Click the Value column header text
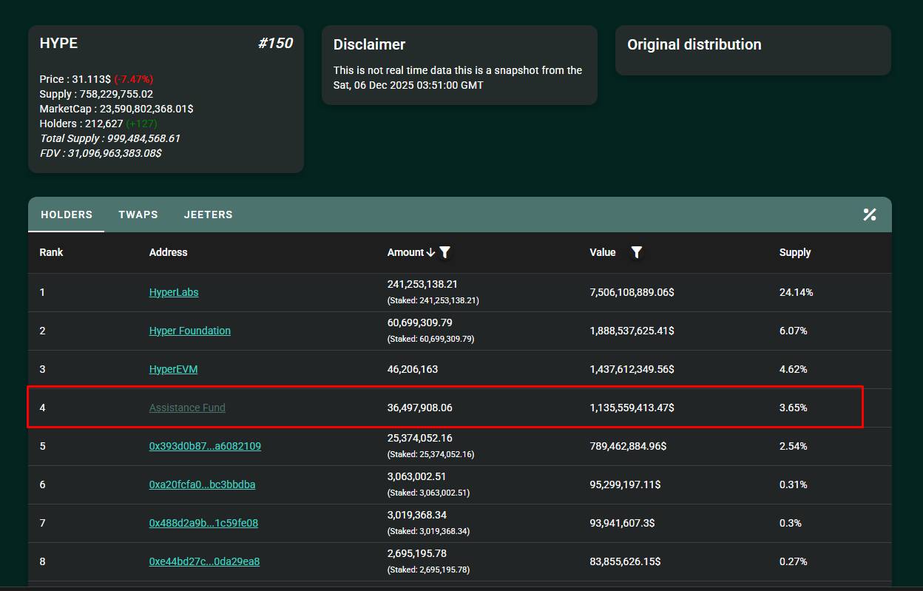The height and width of the screenshot is (591, 923). click(603, 252)
